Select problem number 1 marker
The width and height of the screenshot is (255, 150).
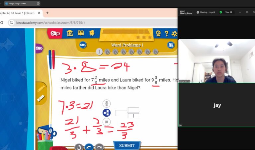(x=99, y=52)
